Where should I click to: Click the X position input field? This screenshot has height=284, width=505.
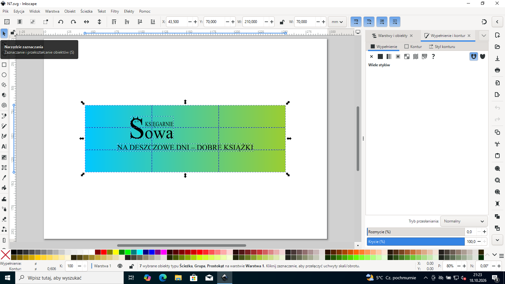pos(177,22)
